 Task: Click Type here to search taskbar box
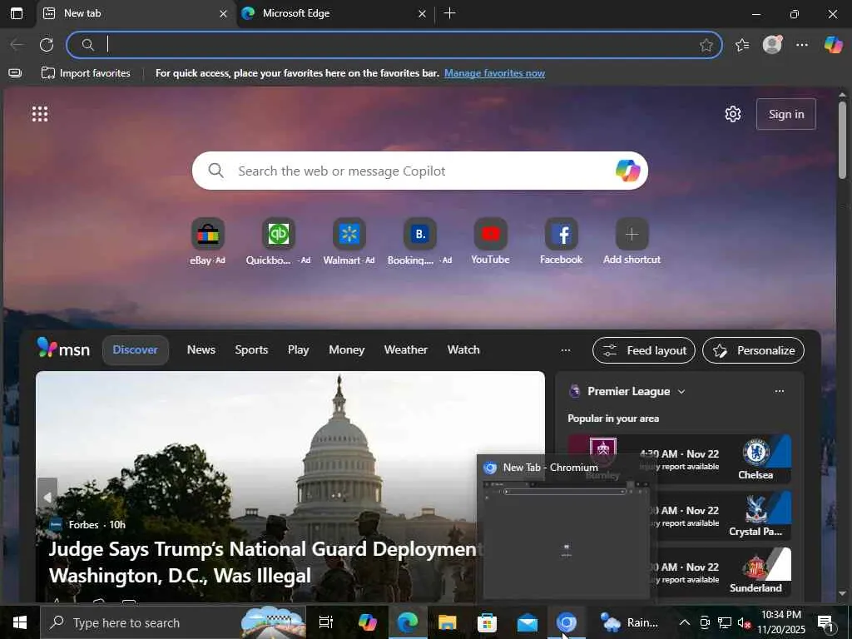point(173,622)
